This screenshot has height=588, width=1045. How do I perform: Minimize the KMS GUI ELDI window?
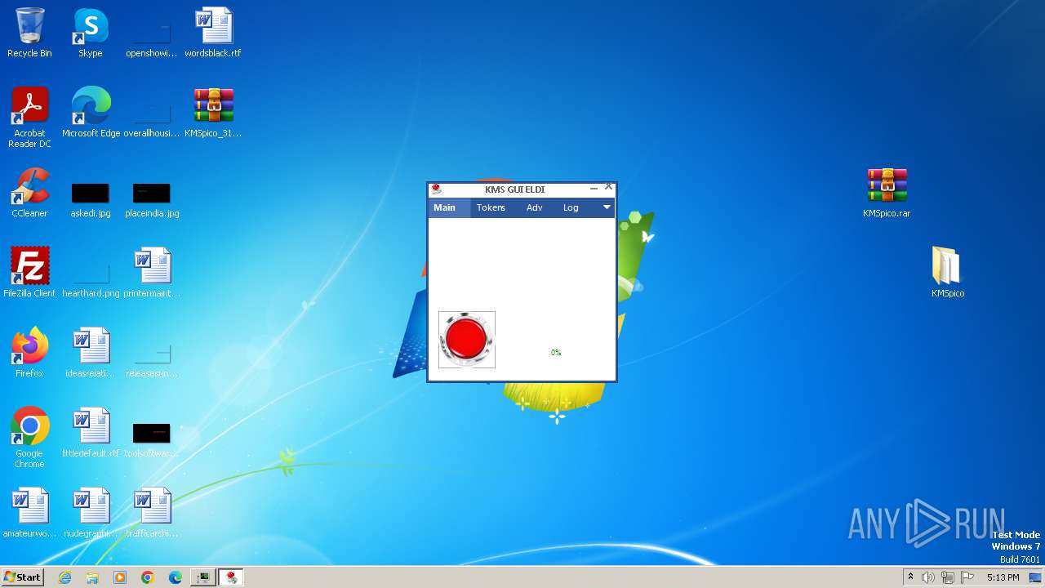tap(594, 189)
